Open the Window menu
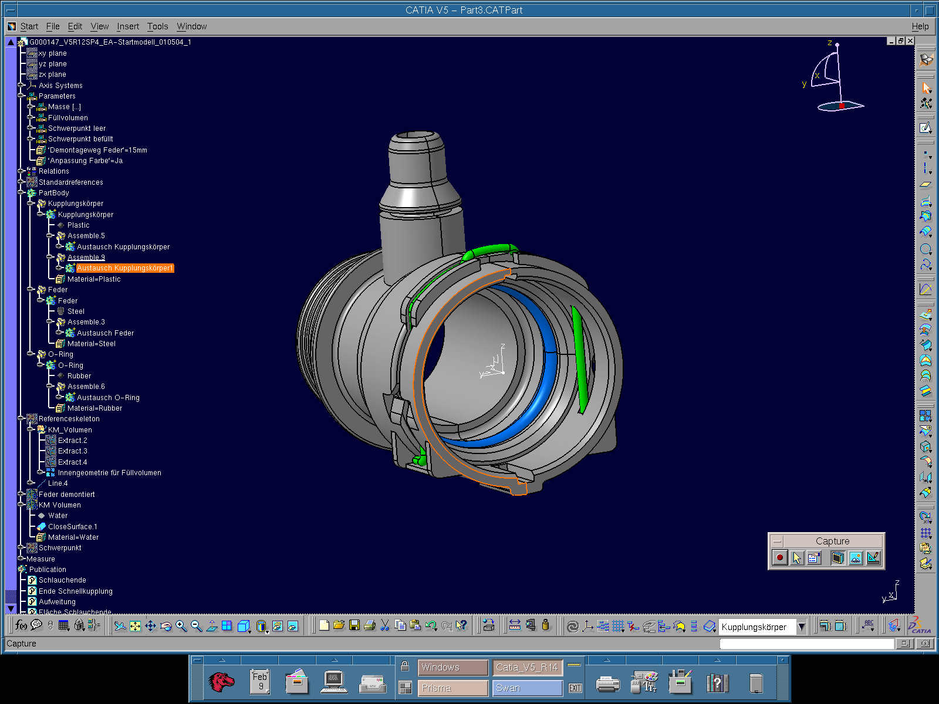 pyautogui.click(x=191, y=26)
